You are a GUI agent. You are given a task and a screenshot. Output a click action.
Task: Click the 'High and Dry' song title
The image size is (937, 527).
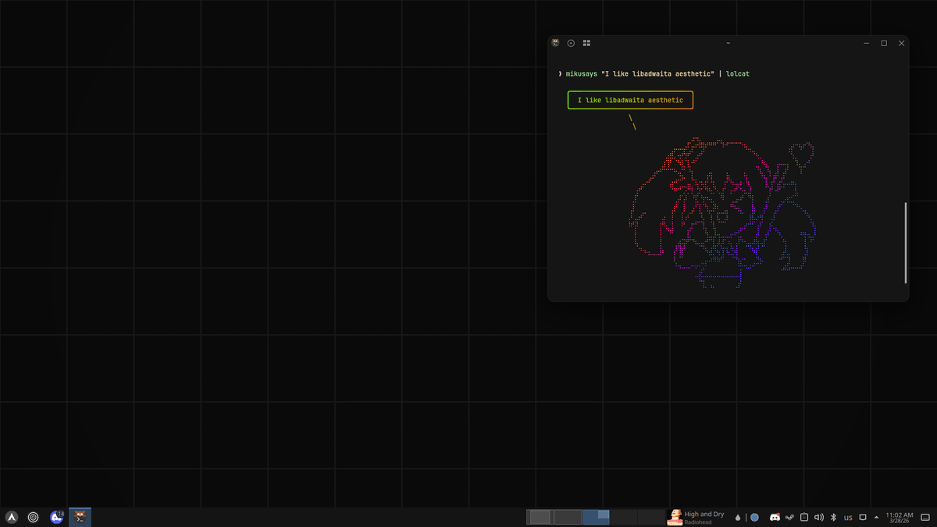(704, 514)
